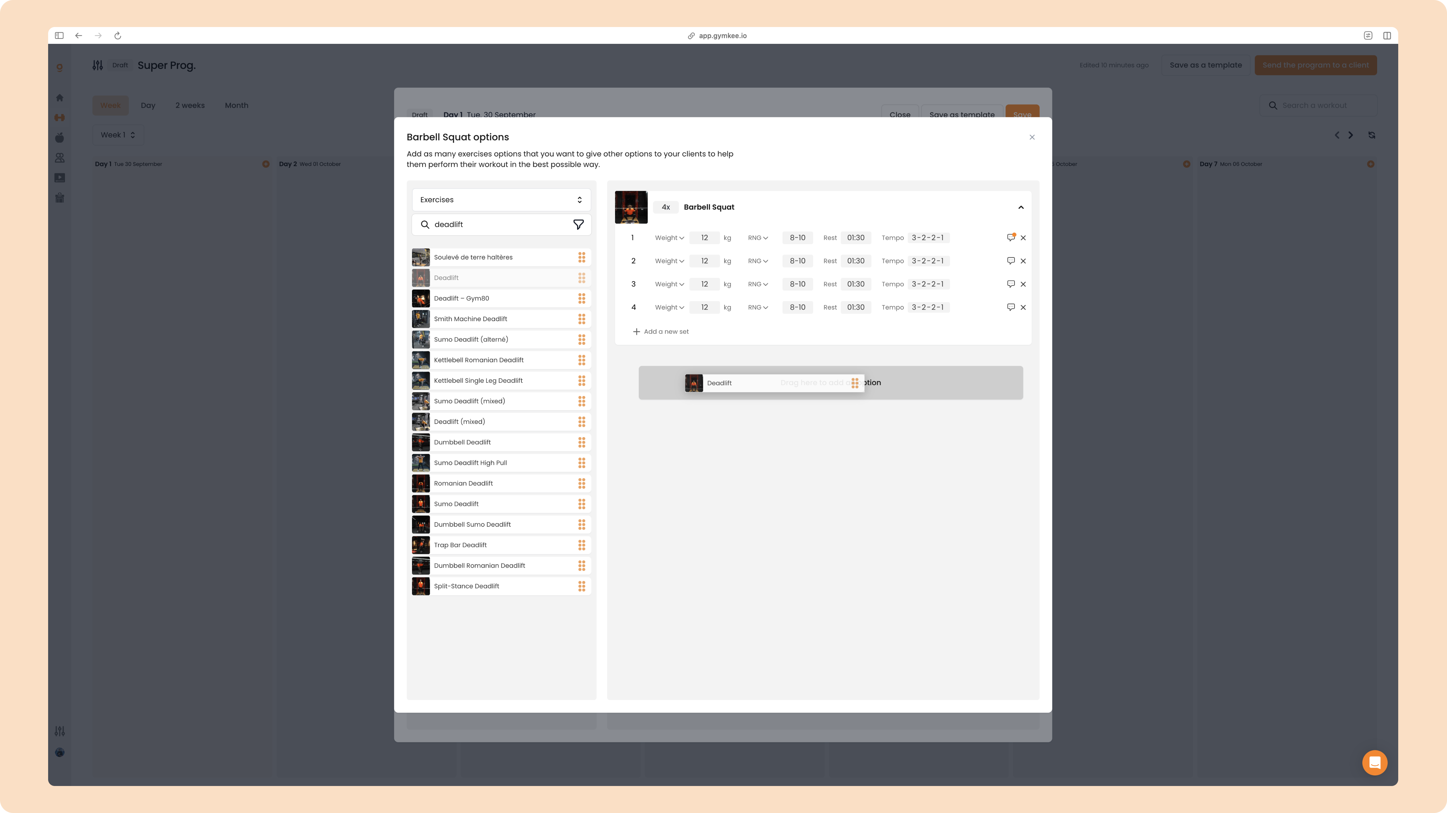Remove set 3 with its X icon
1447x813 pixels.
click(x=1023, y=284)
